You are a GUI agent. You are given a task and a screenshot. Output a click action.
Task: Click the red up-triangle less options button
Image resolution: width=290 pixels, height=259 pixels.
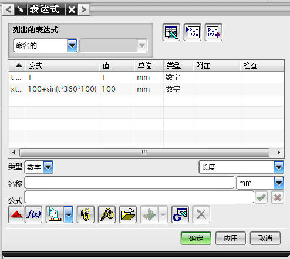point(16,214)
